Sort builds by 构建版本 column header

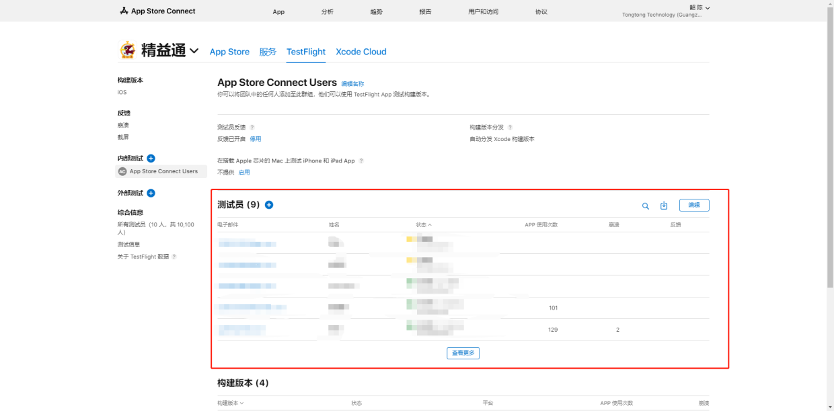coord(231,403)
